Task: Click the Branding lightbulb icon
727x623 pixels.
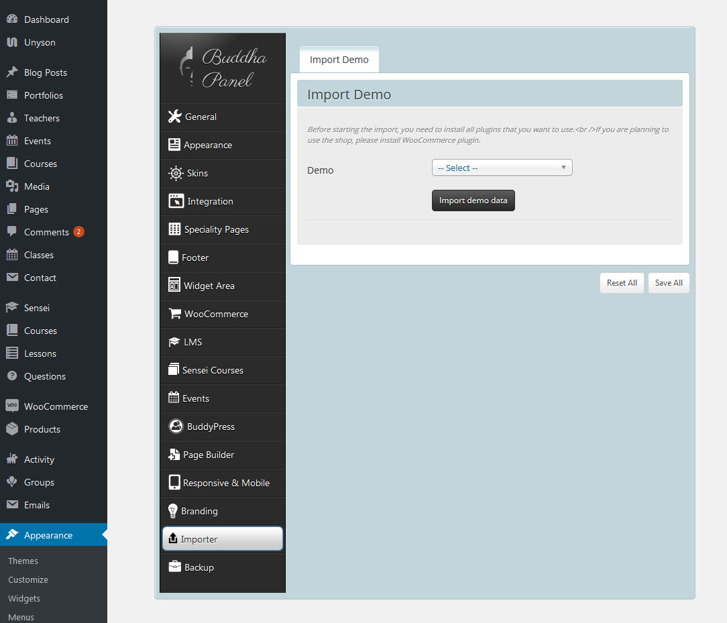Action: point(172,511)
